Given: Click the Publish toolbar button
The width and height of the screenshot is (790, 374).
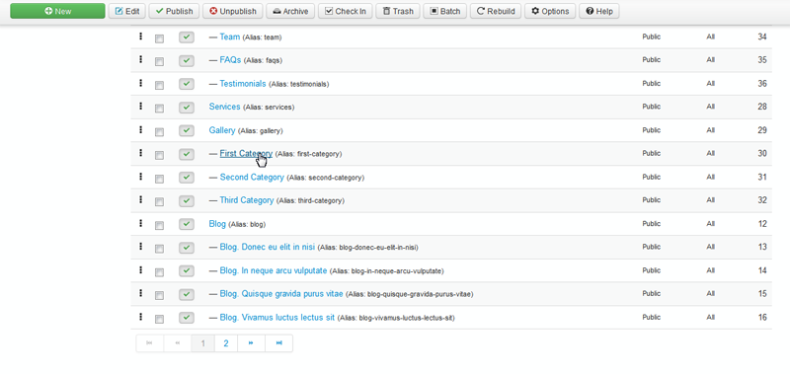Looking at the screenshot, I should click(x=175, y=11).
